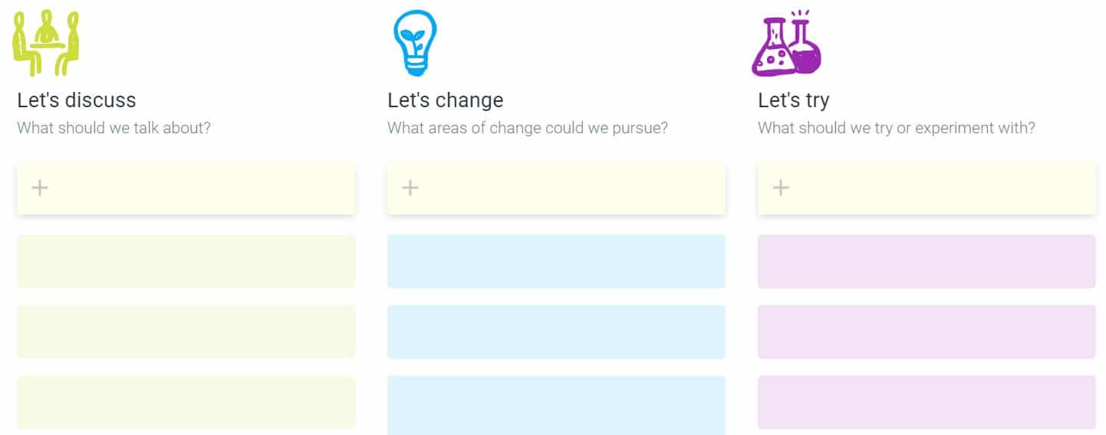Click 'What areas of change could we pursue?' text
Viewport: 1106px width, 435px height.
coord(528,128)
